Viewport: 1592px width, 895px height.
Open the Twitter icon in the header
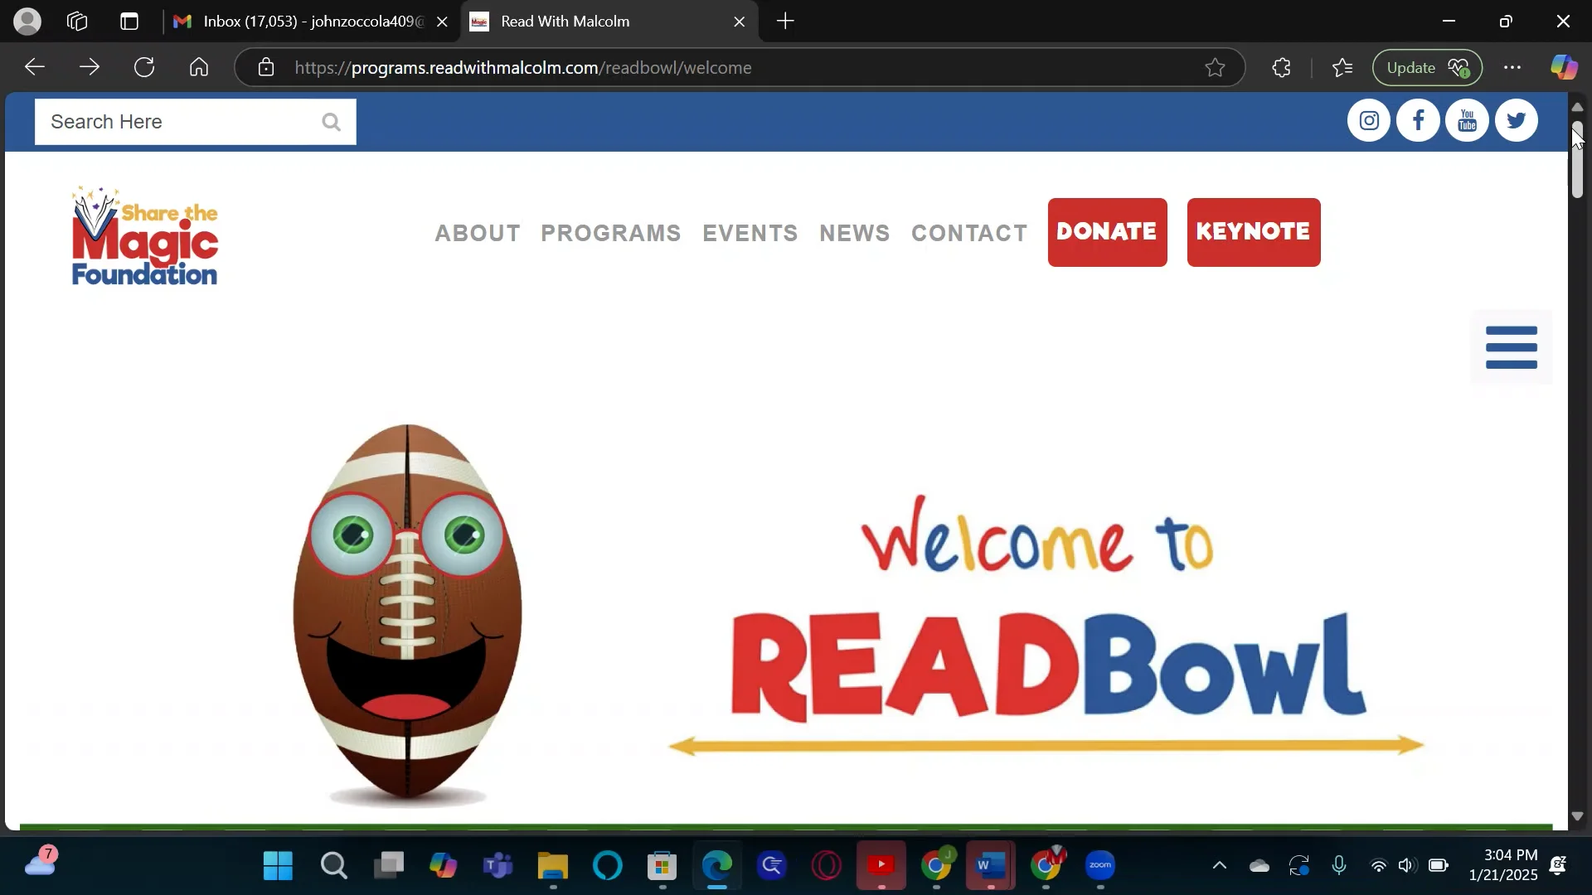[x=1516, y=120]
